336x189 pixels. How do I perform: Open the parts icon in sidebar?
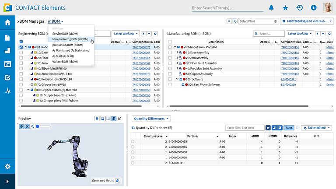[x=8, y=51]
